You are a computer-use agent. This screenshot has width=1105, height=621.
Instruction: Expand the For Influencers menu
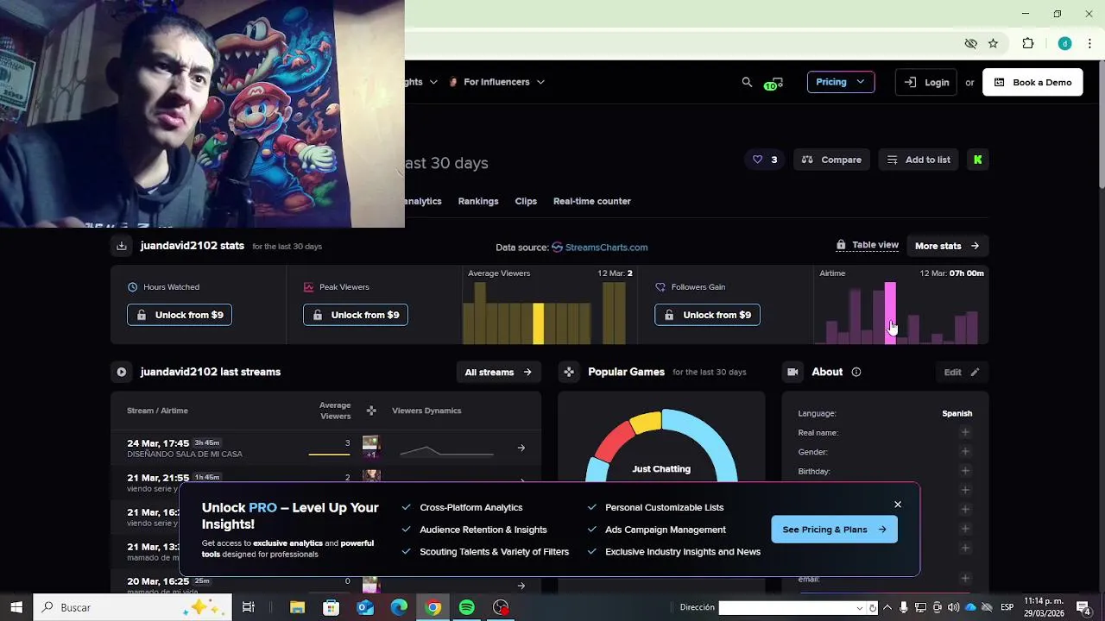pyautogui.click(x=497, y=82)
